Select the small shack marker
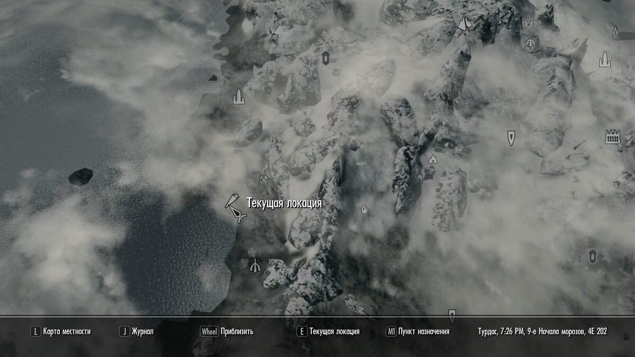The image size is (635, 357). (x=364, y=209)
